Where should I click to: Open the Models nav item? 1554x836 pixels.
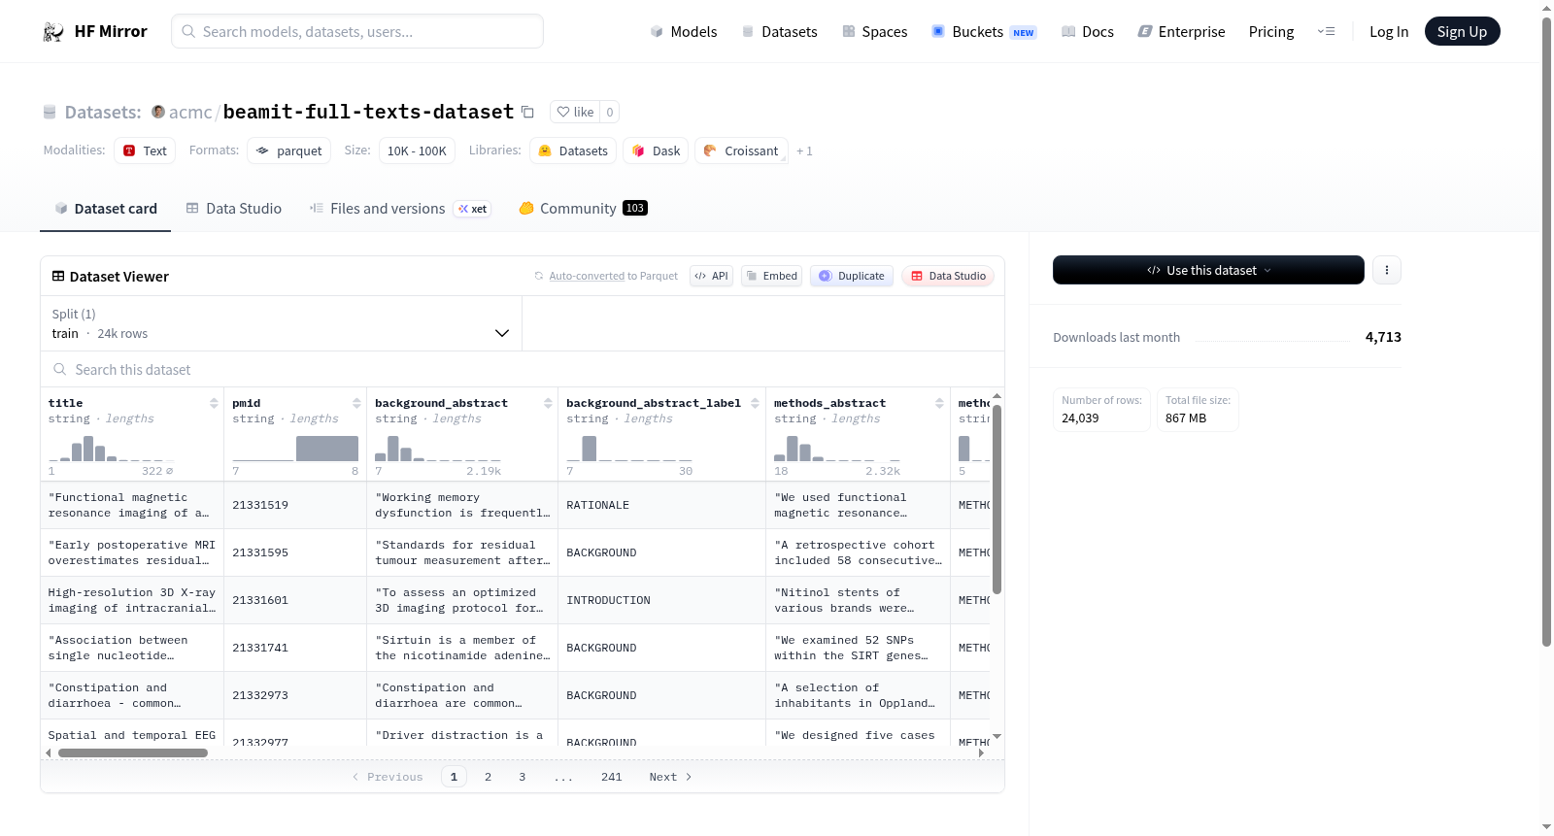point(684,32)
